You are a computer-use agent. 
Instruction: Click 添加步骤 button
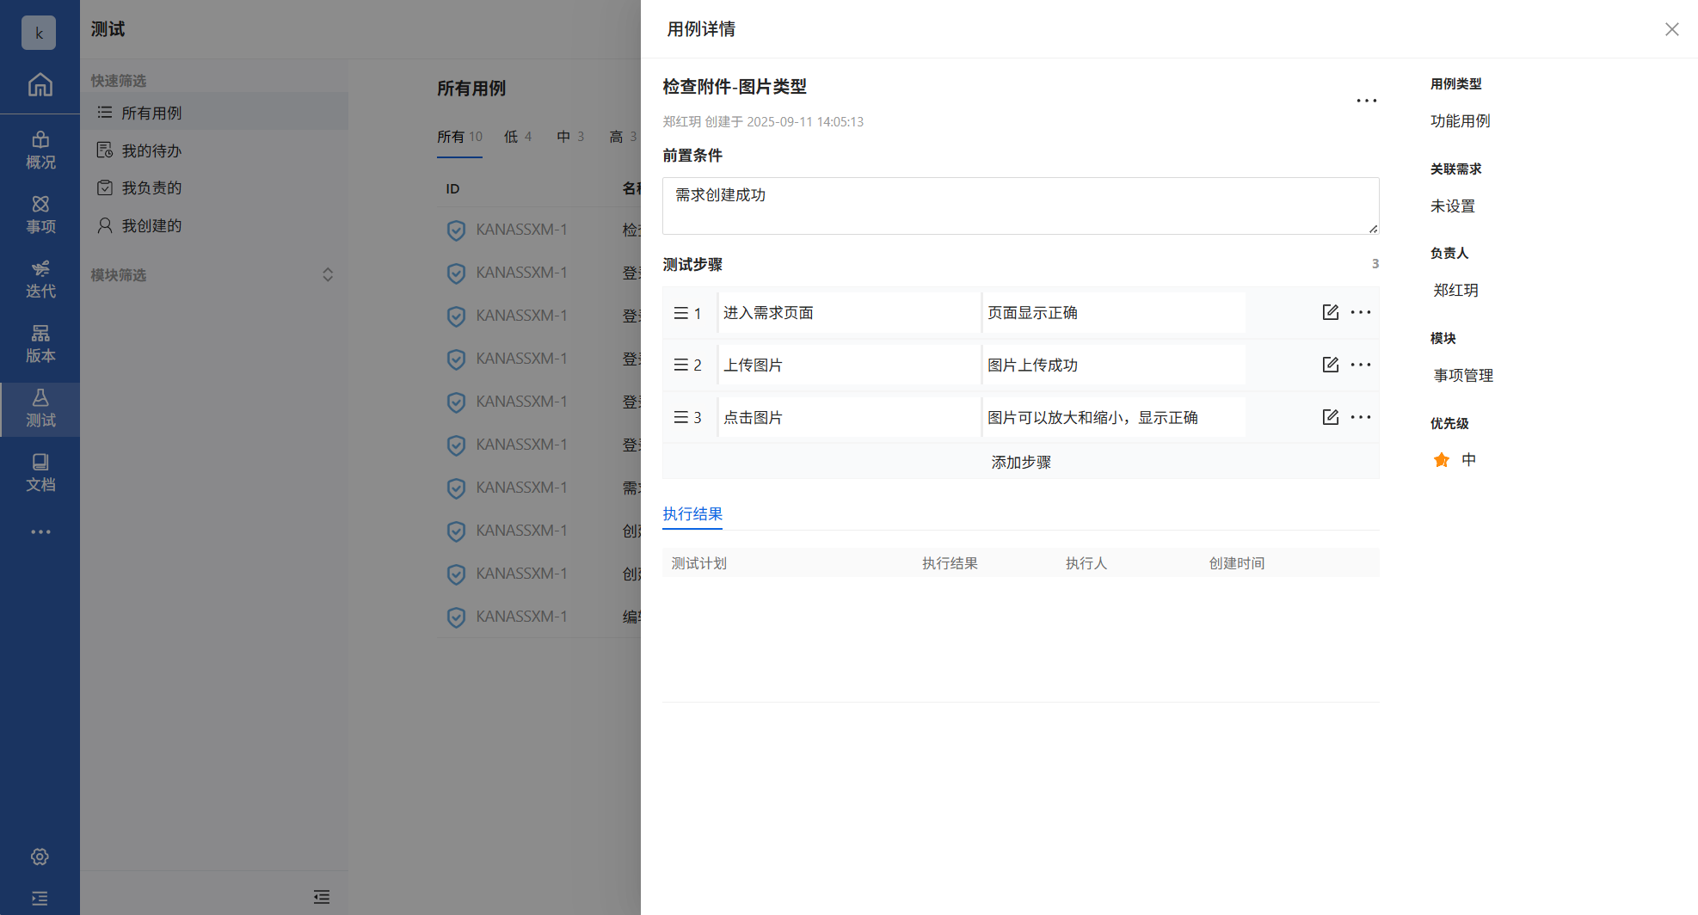click(1020, 462)
